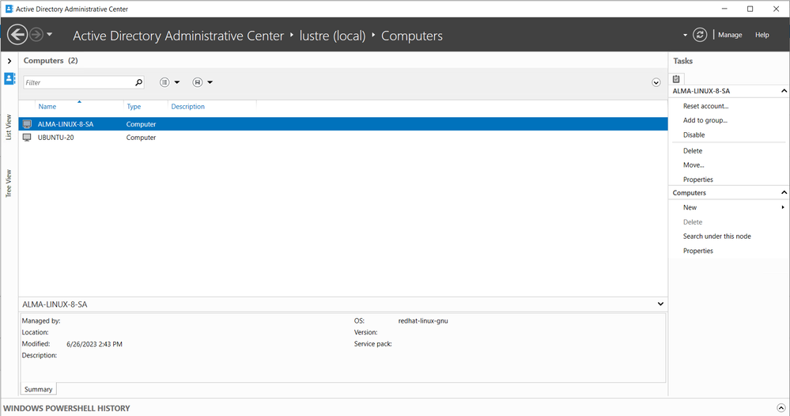
Task: Click the view options list icon
Action: point(164,82)
